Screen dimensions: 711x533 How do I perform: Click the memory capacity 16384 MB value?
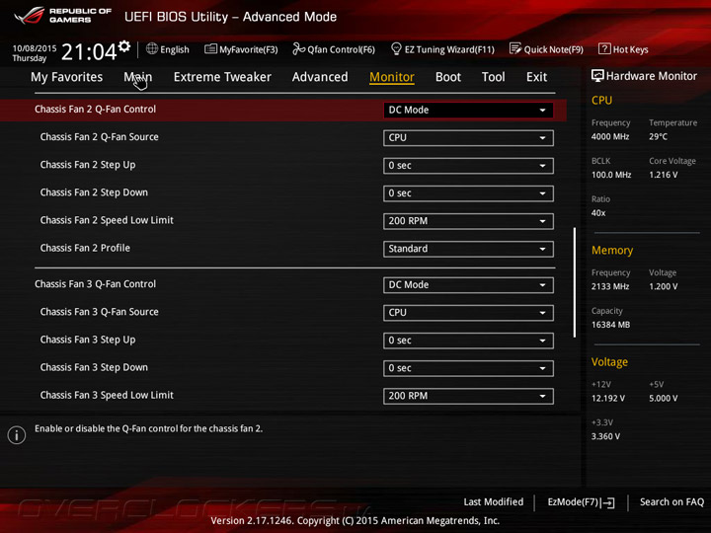[x=610, y=325]
